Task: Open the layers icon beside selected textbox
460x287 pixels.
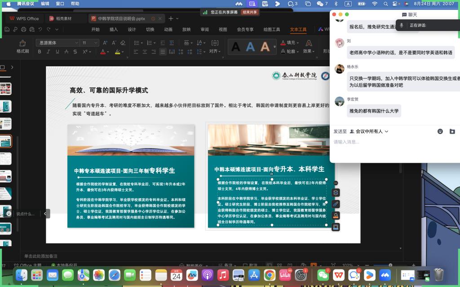Action: pos(336,192)
